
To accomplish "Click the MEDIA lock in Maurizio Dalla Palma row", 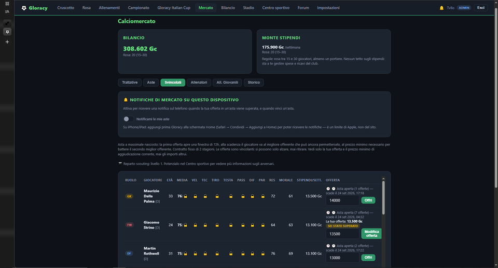I will [x=186, y=196].
